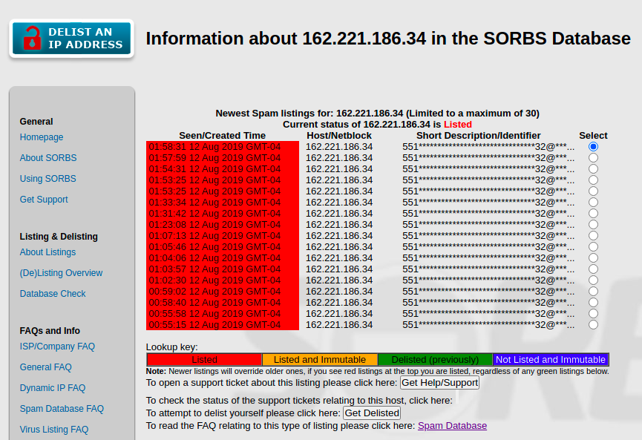Select radio button for 00:55:15 listing
Image resolution: width=642 pixels, height=440 pixels.
pos(593,324)
